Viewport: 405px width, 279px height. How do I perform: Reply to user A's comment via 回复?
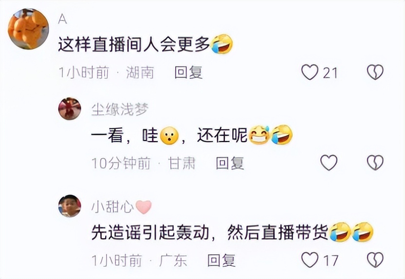[188, 72]
